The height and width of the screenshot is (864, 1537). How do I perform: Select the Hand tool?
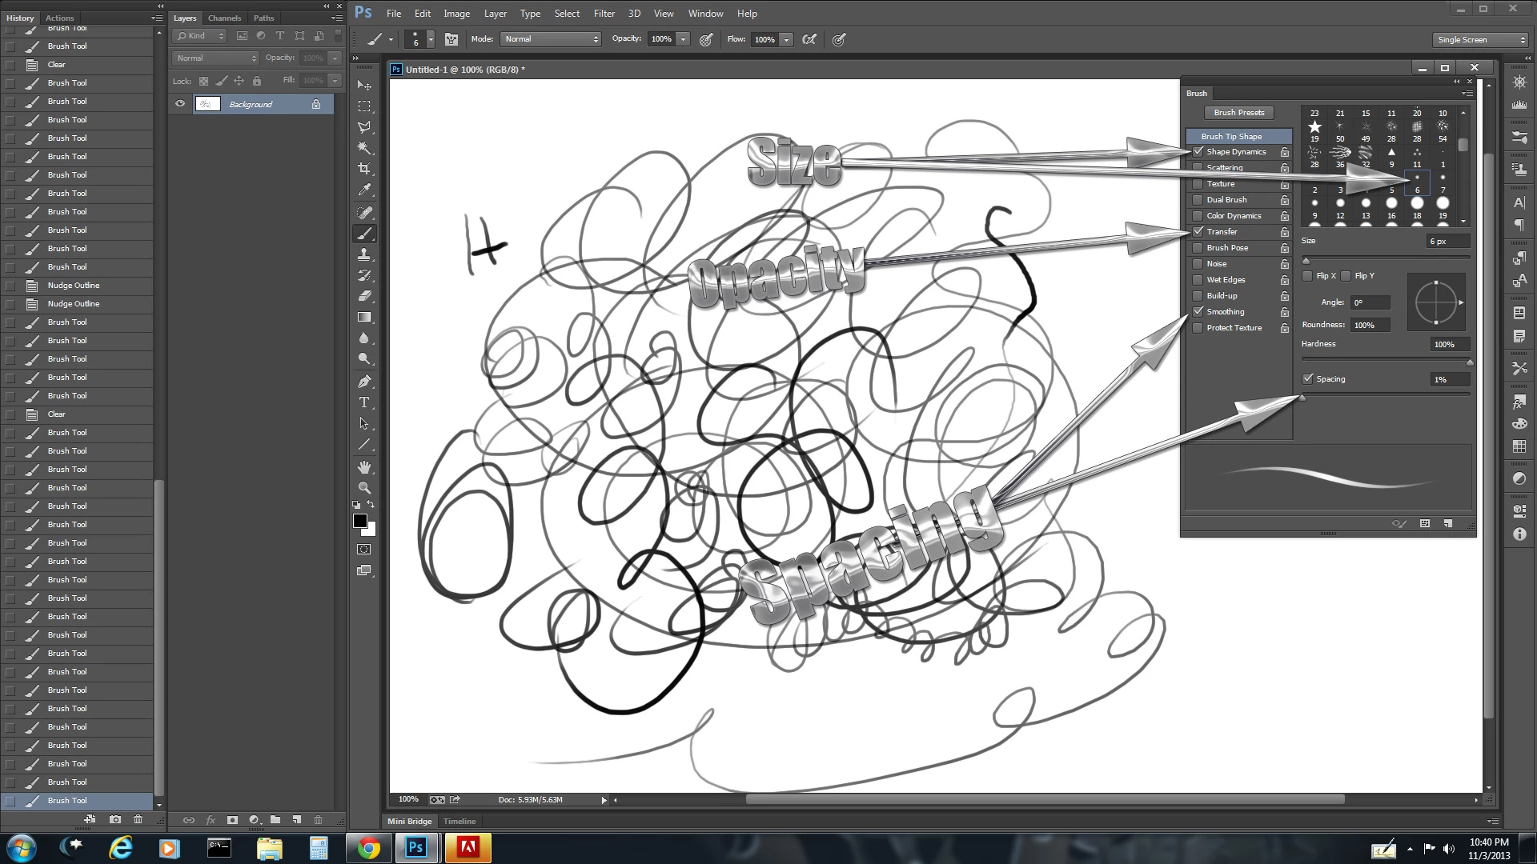tap(364, 466)
